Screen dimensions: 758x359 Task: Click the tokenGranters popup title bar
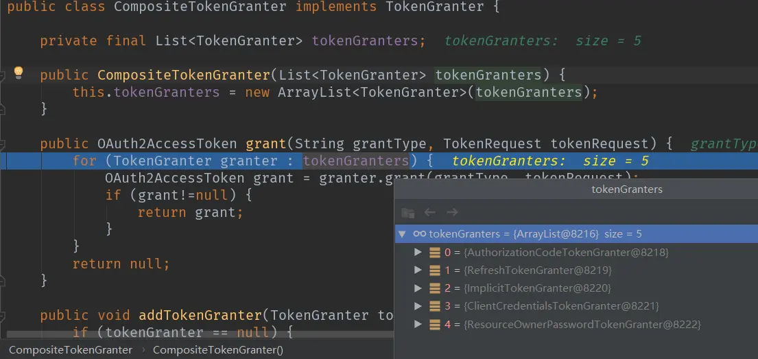pos(576,189)
